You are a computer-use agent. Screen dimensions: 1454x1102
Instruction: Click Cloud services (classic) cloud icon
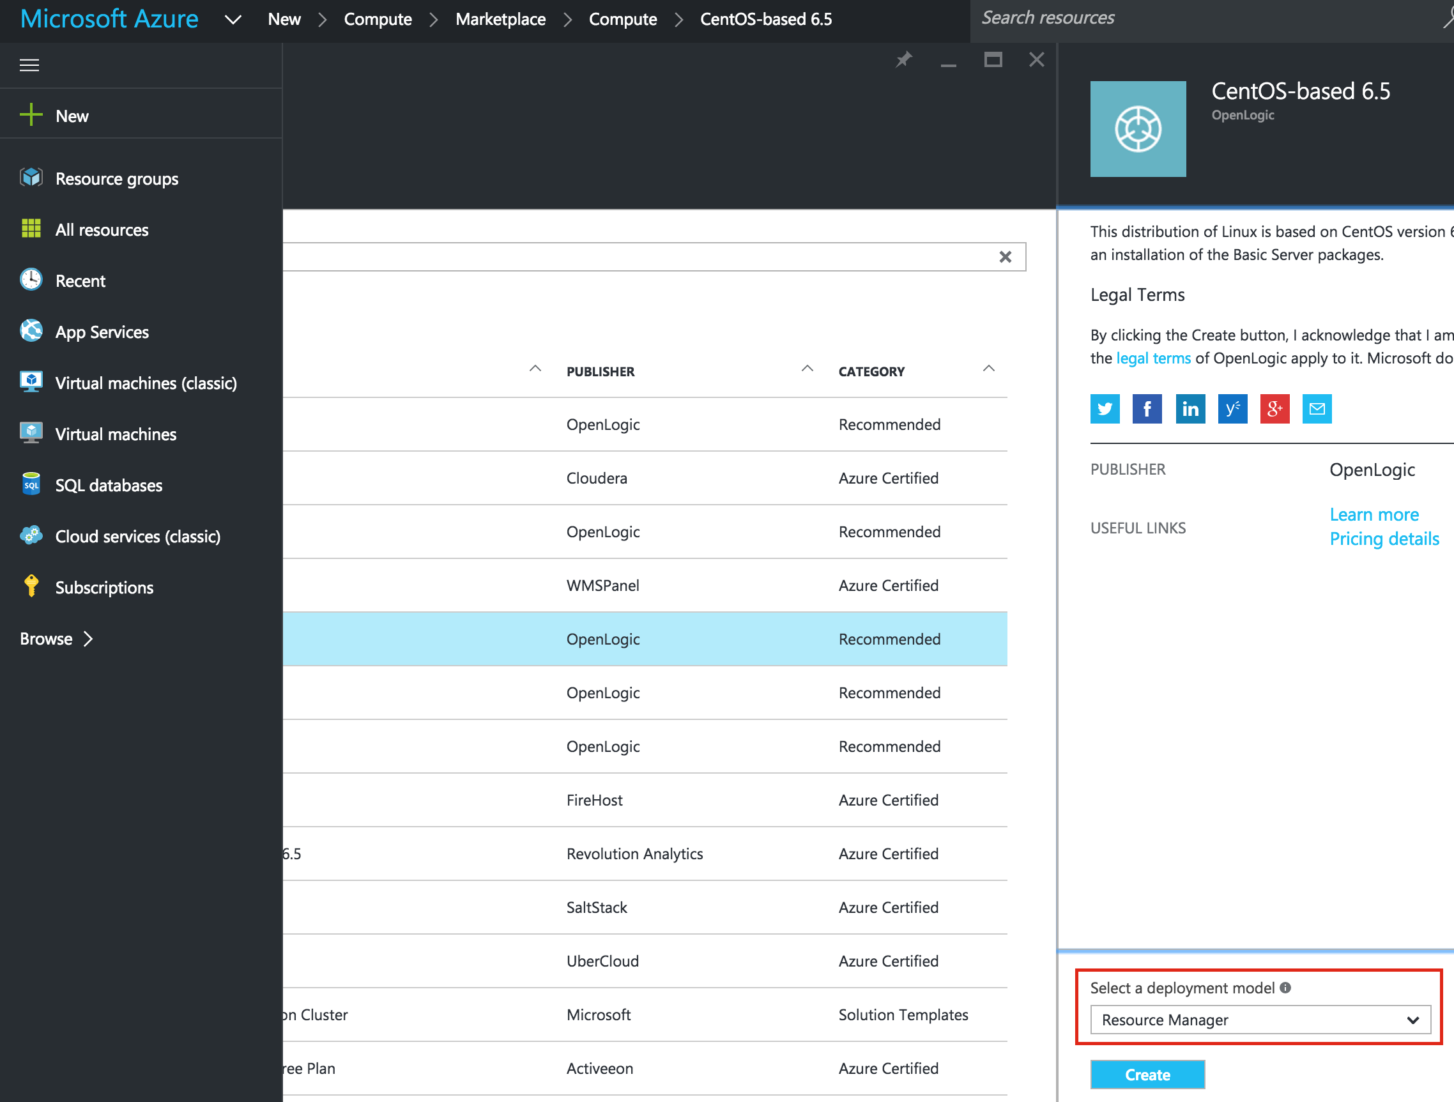coord(31,535)
